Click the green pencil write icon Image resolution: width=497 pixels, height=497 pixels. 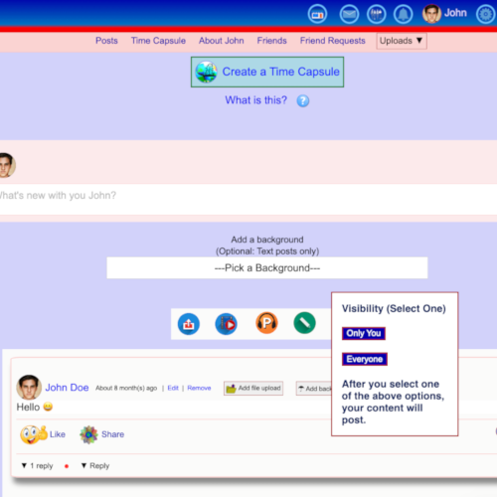(304, 323)
